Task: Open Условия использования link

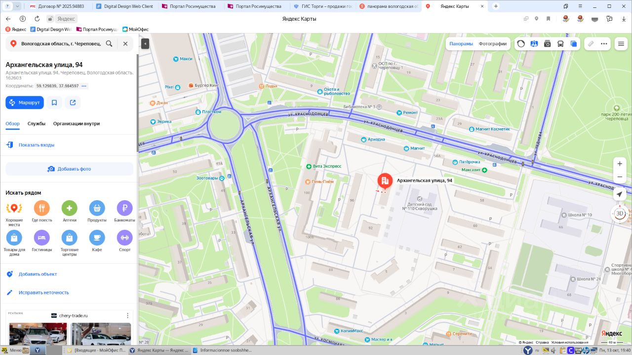Action: tap(570, 342)
